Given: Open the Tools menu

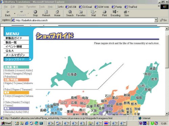Looking at the screenshot, I should tap(42, 7).
